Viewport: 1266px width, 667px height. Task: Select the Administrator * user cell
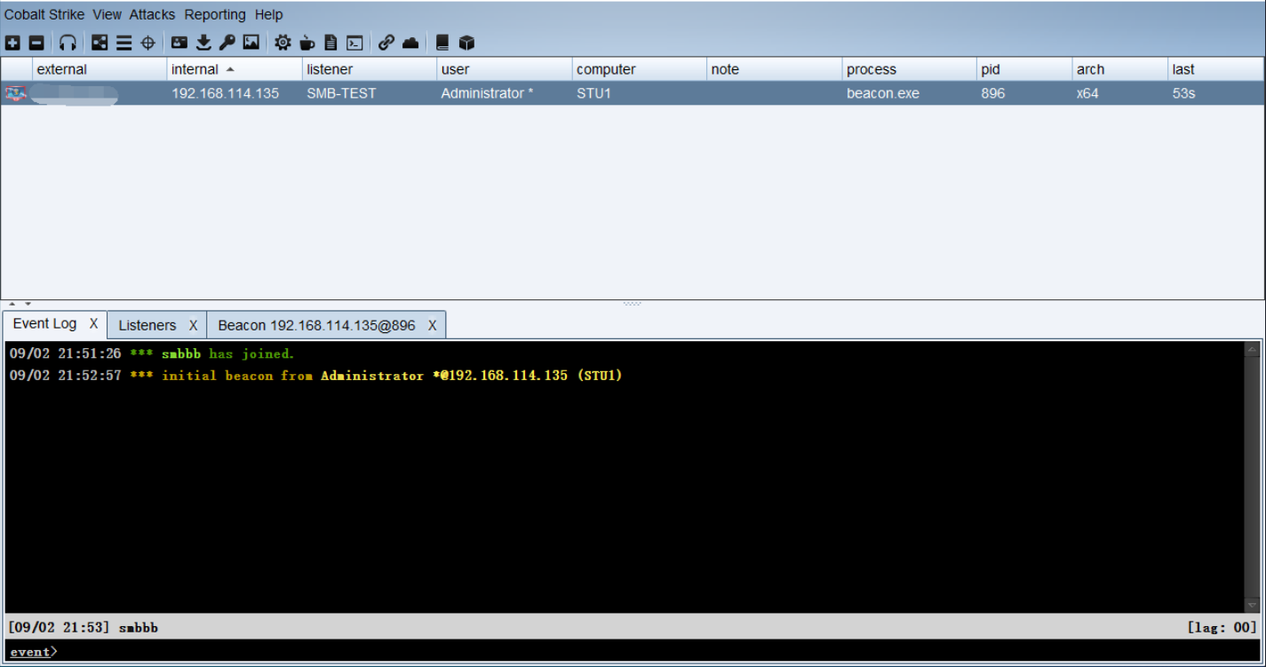505,93
